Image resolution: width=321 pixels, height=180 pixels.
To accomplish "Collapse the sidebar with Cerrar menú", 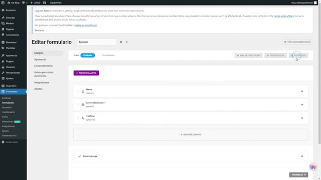I will click(10, 142).
